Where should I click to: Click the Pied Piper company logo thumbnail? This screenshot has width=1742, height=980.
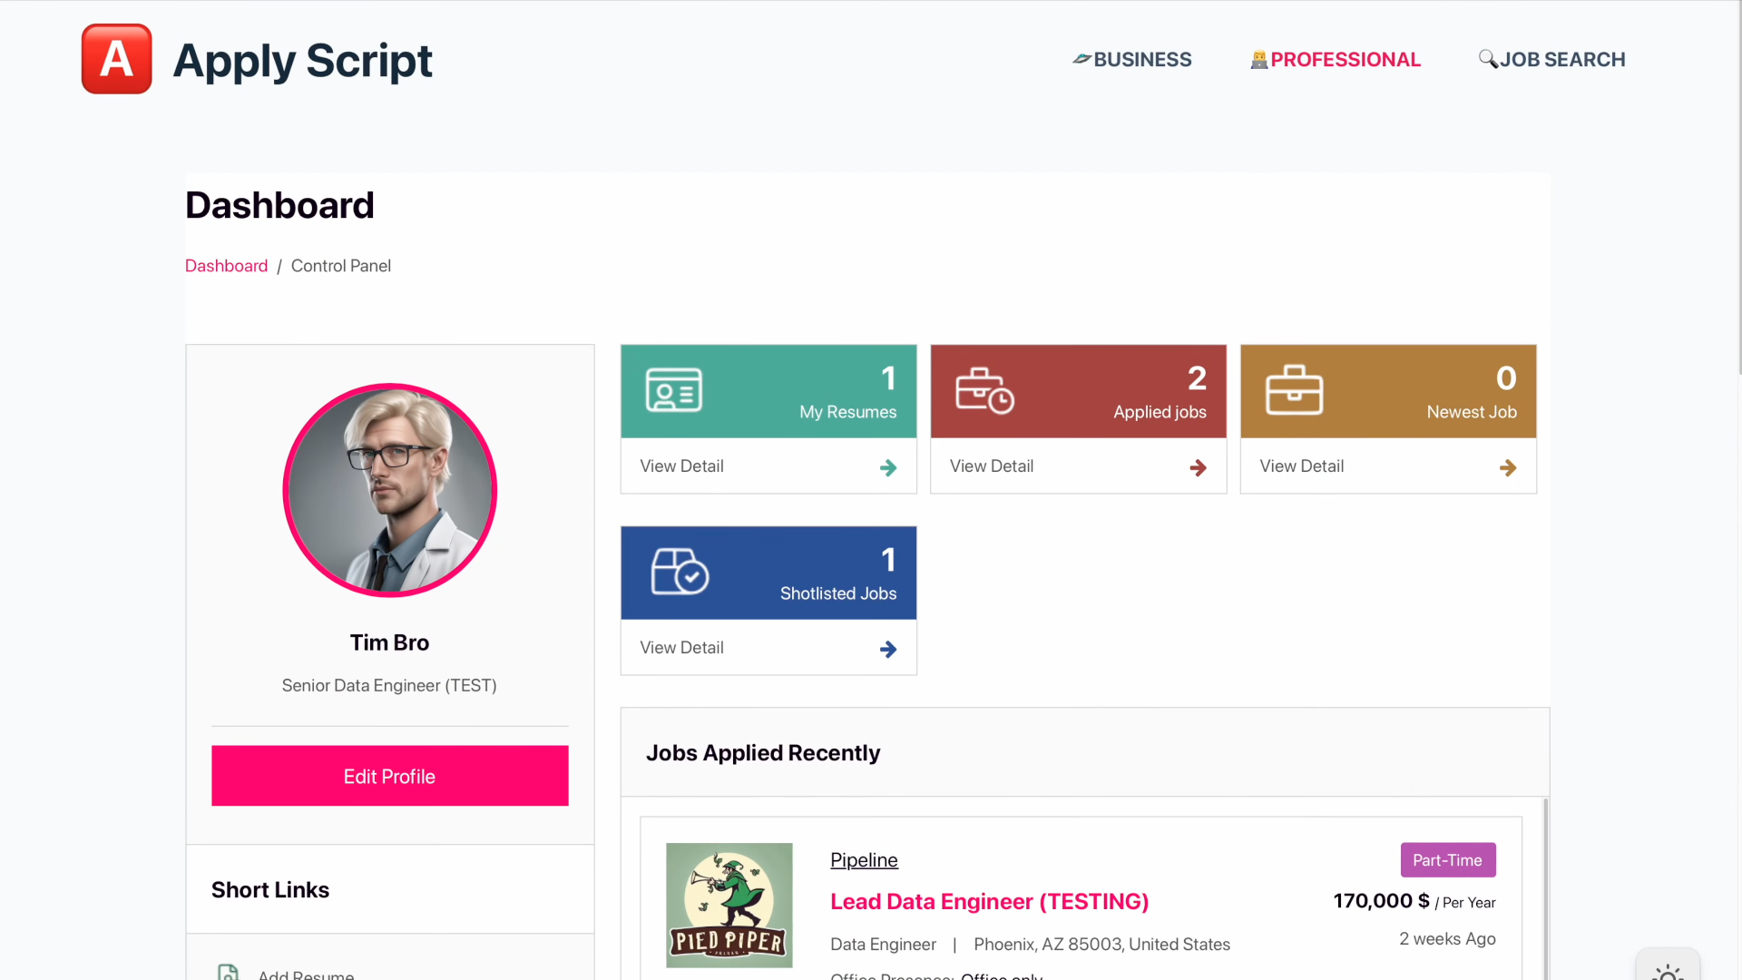[x=729, y=905]
